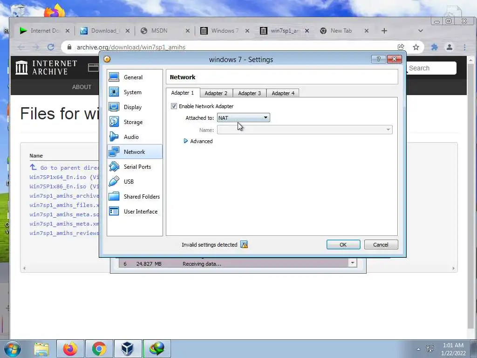Open File Explorer from the taskbar

coord(41,349)
